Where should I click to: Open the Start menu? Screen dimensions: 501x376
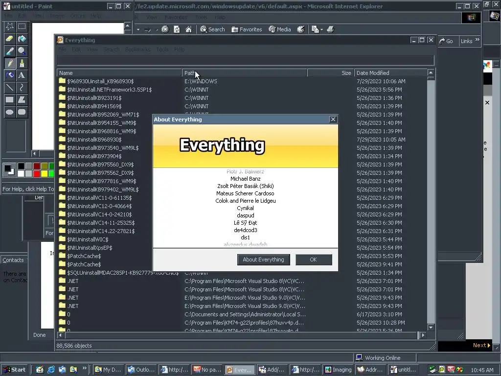[14, 370]
